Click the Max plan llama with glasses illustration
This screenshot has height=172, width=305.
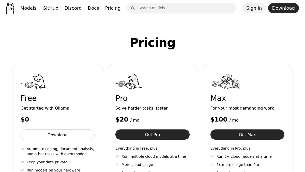pos(225,82)
